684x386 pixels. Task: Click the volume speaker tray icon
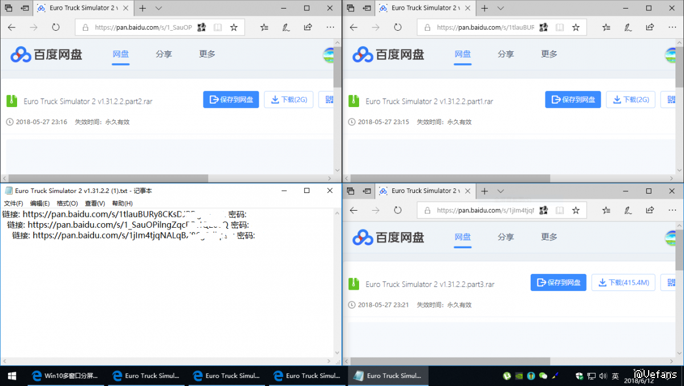pos(604,376)
